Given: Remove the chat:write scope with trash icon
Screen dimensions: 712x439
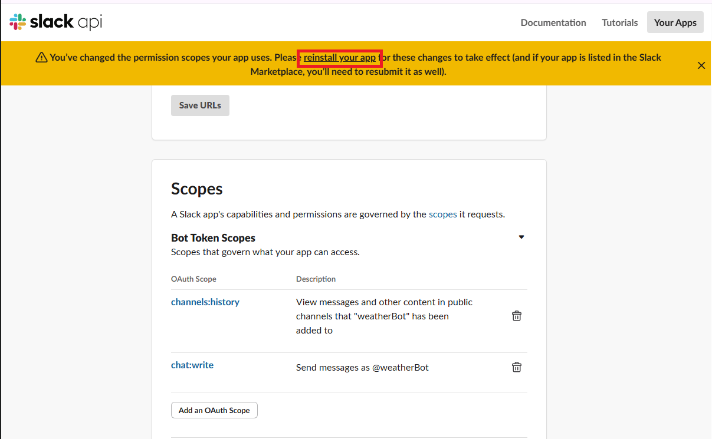Looking at the screenshot, I should pyautogui.click(x=517, y=367).
